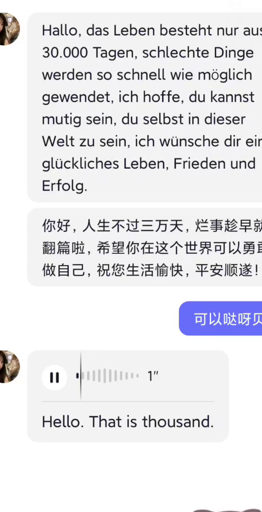Tap the playhead line on the waveform
The height and width of the screenshot is (512, 262).
(x=81, y=376)
